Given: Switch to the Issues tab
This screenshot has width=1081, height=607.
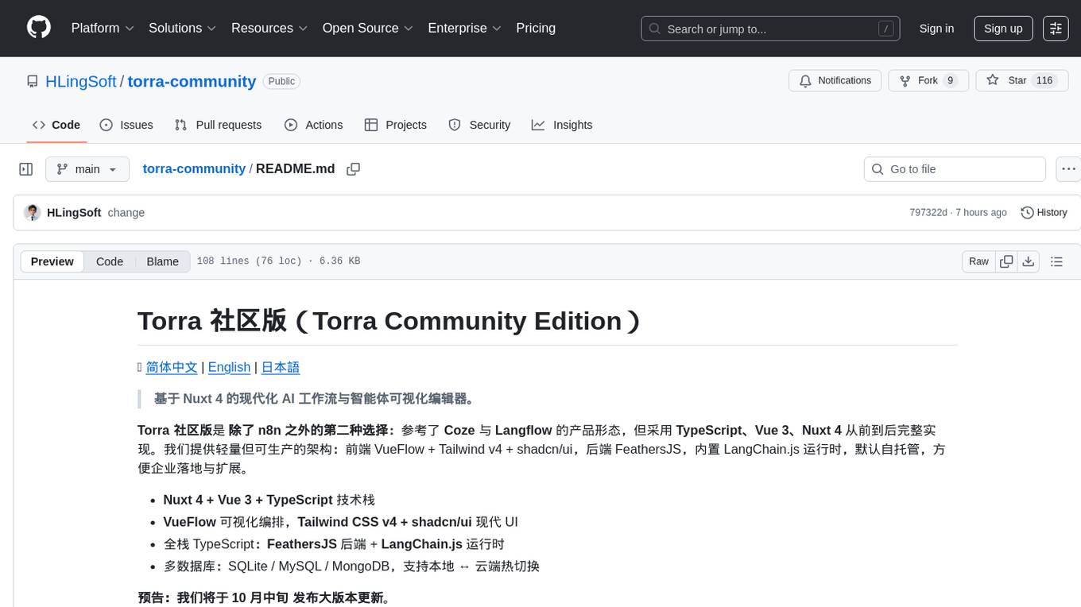Looking at the screenshot, I should (x=126, y=125).
